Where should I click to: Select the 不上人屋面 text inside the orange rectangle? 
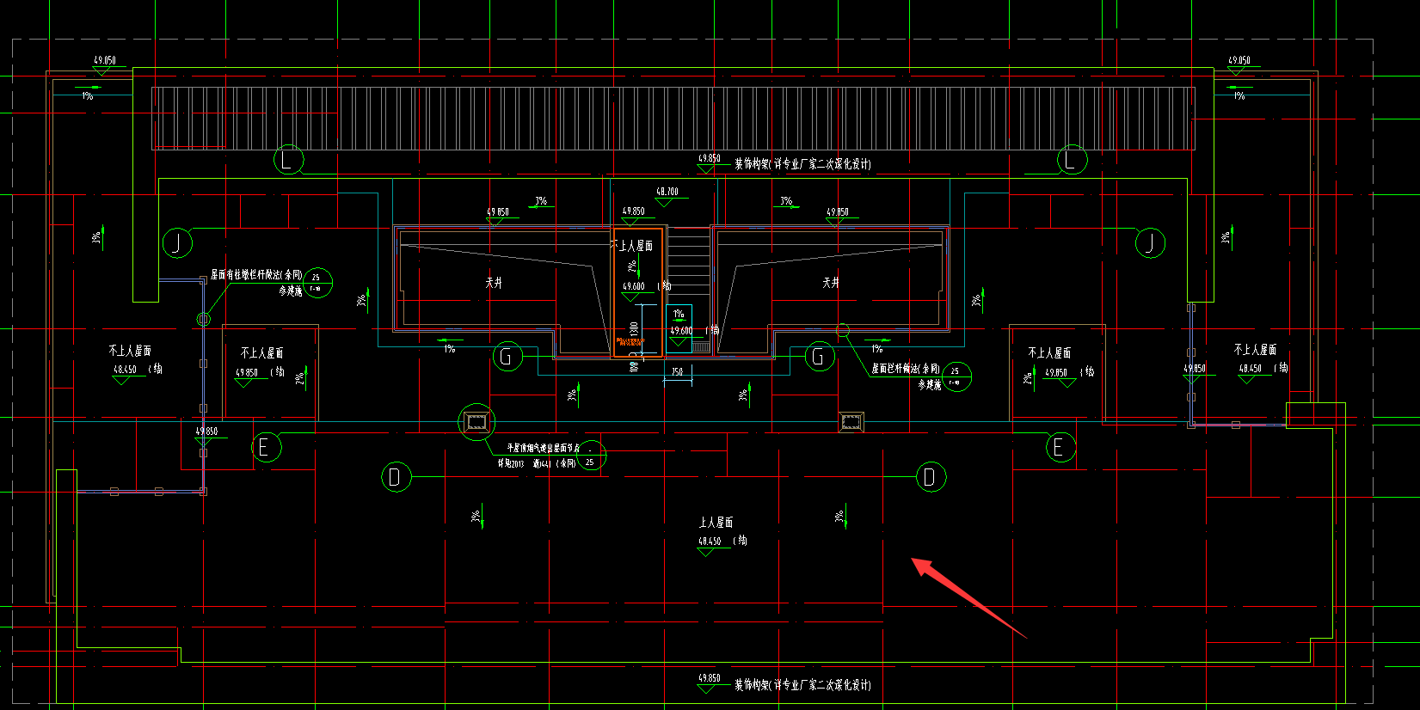click(x=632, y=246)
